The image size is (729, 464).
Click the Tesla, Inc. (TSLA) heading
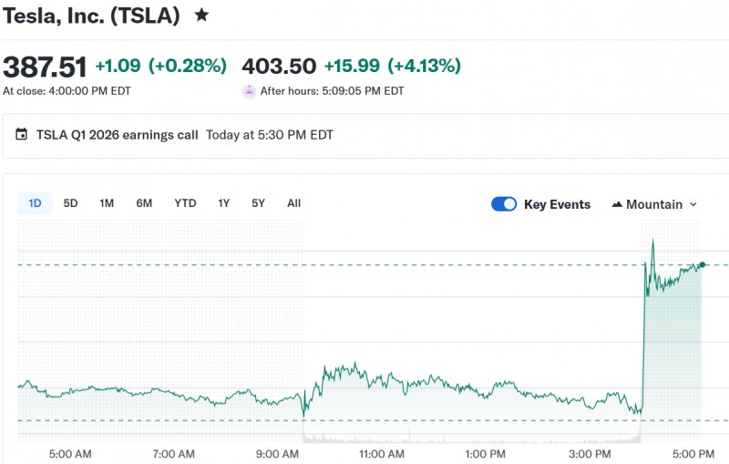click(90, 15)
